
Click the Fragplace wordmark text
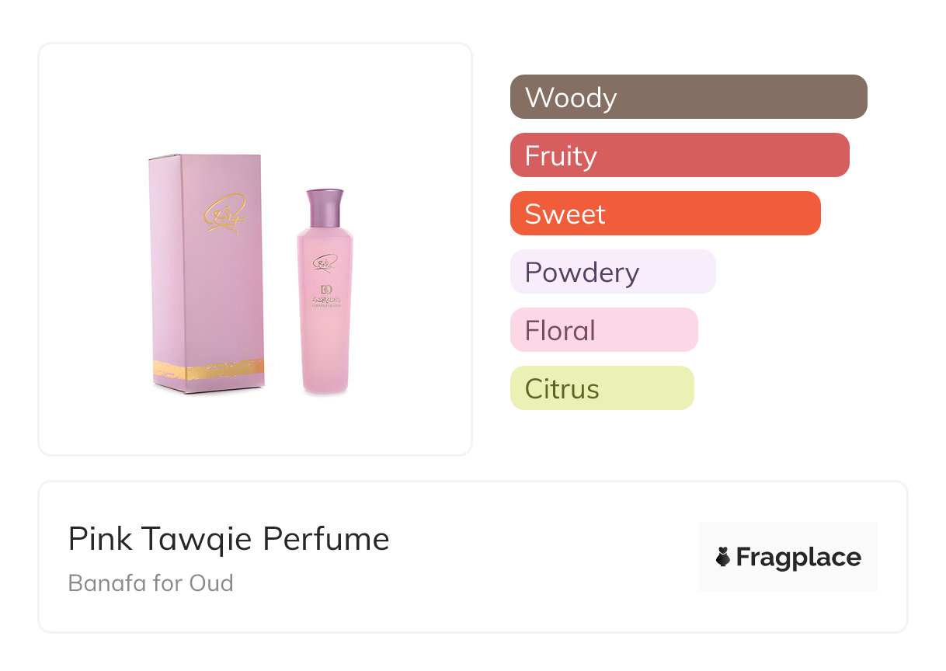pyautogui.click(x=798, y=558)
